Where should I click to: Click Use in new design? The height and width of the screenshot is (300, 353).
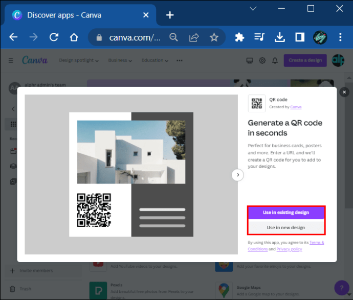coord(286,228)
